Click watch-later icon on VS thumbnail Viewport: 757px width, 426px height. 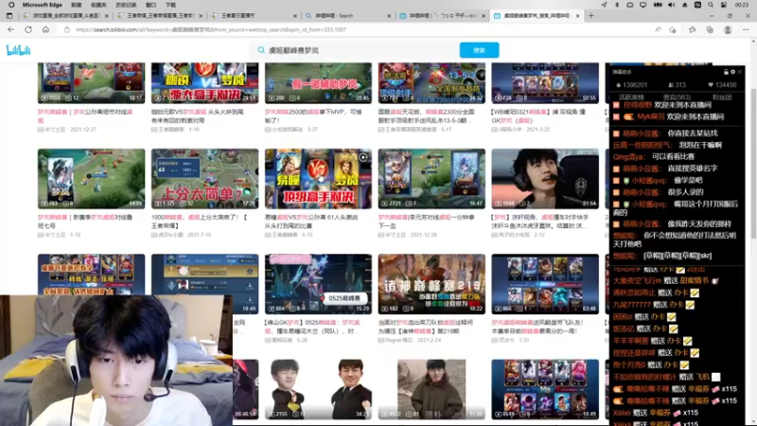coord(363,157)
